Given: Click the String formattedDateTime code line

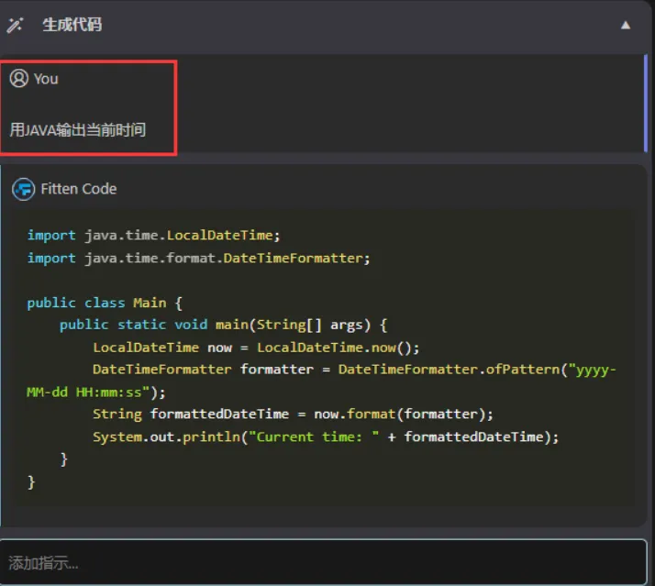Looking at the screenshot, I should click(293, 415).
